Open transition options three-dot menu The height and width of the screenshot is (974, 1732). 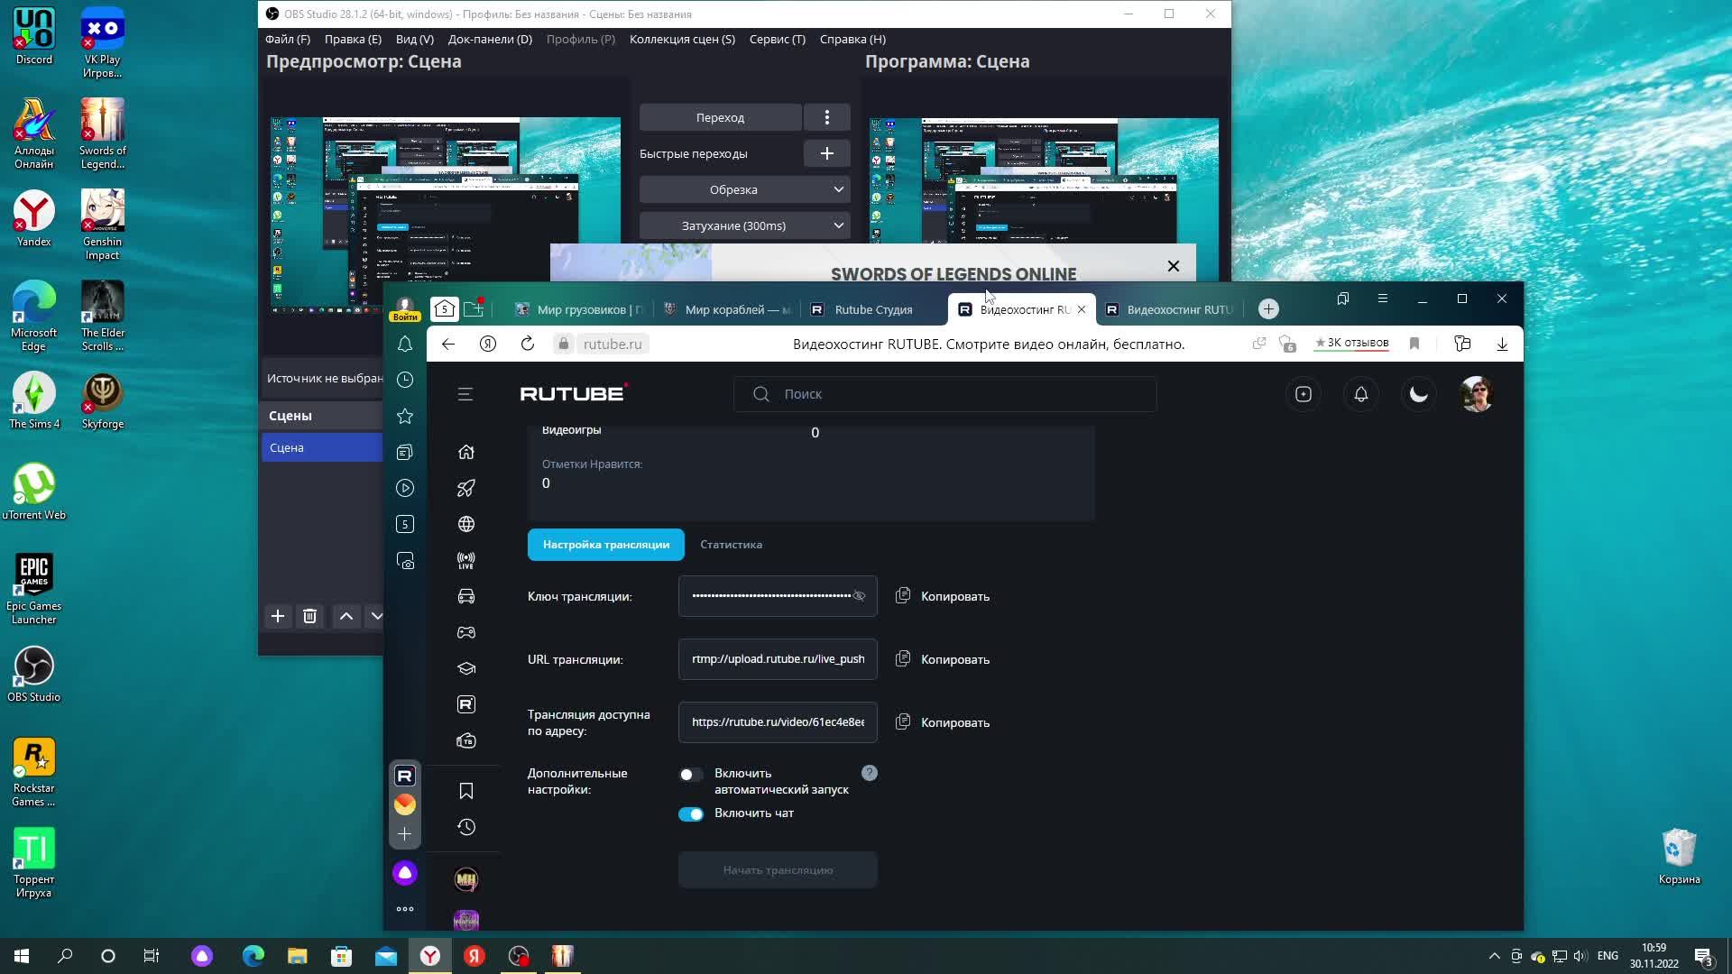pyautogui.click(x=826, y=117)
